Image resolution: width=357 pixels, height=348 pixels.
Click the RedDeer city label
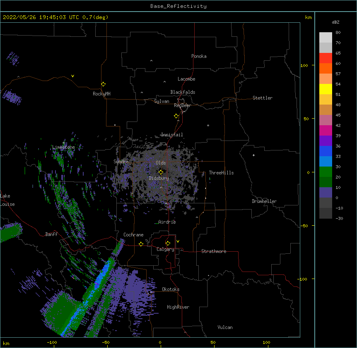[x=182, y=105]
